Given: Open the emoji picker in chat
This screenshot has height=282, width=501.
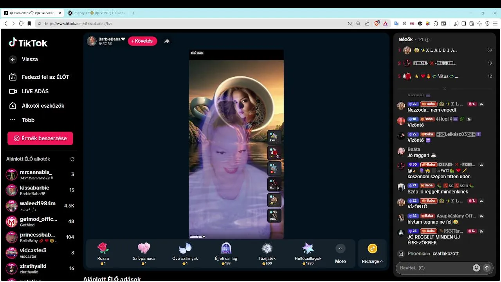Looking at the screenshot, I should [x=476, y=268].
